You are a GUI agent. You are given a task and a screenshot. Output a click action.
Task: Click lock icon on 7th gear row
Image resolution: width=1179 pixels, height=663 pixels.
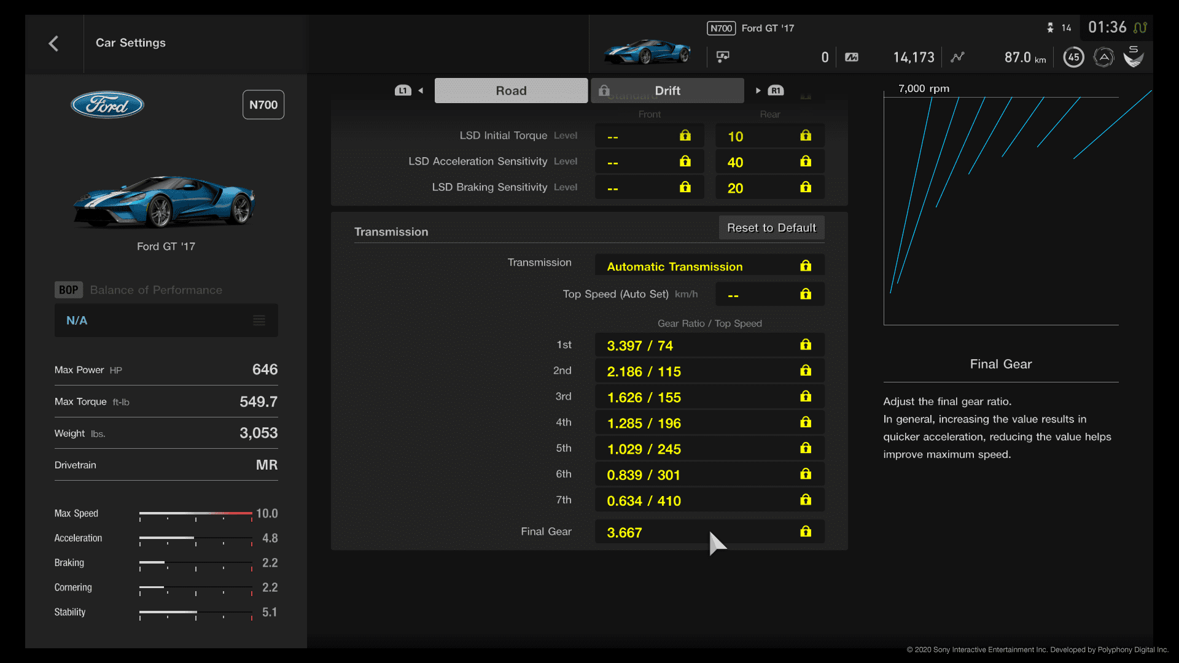pyautogui.click(x=806, y=500)
